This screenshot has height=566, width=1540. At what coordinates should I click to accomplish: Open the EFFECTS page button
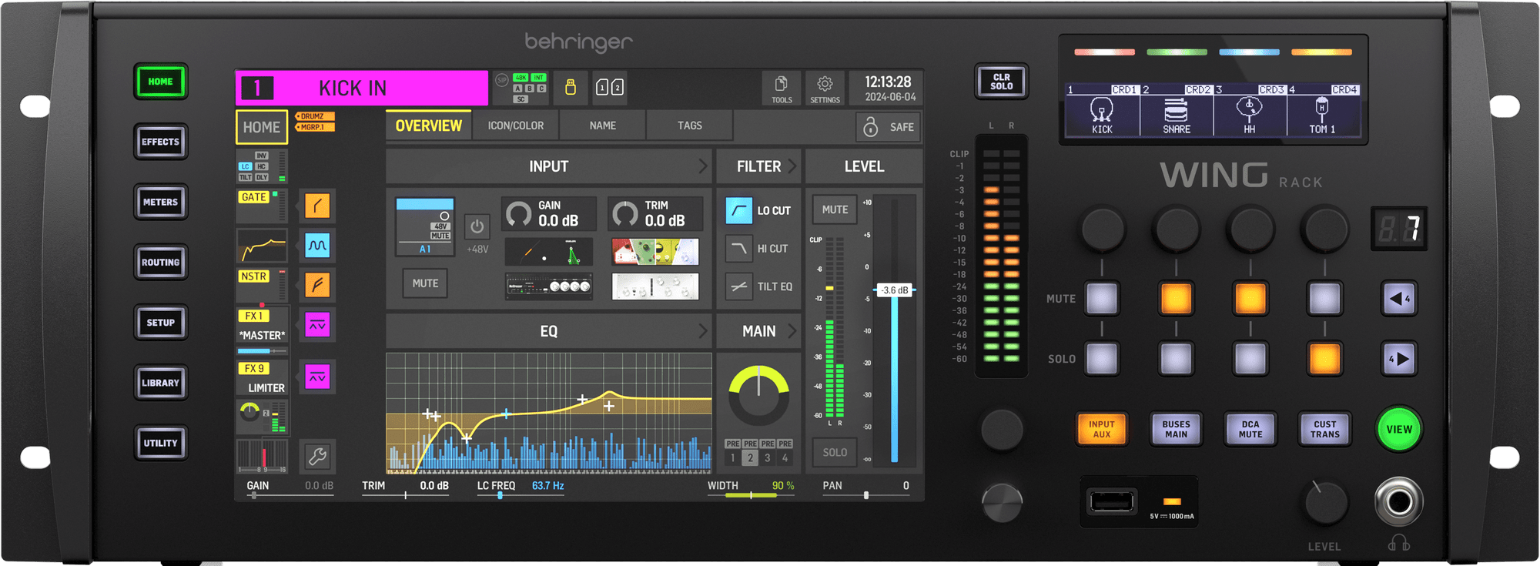tap(160, 142)
